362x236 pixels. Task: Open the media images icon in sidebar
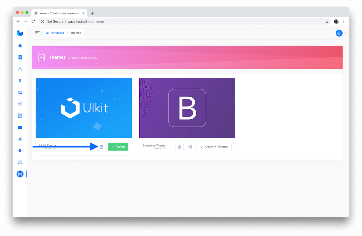click(20, 92)
